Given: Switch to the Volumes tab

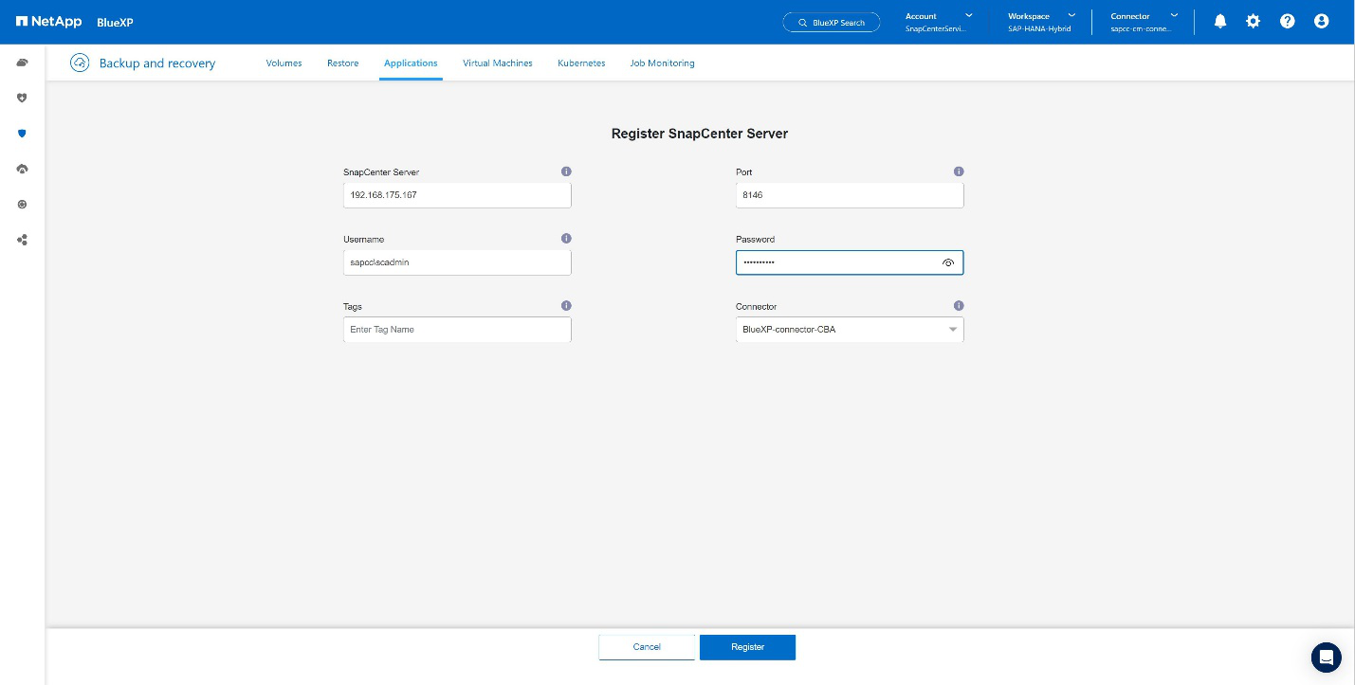Looking at the screenshot, I should click(284, 63).
